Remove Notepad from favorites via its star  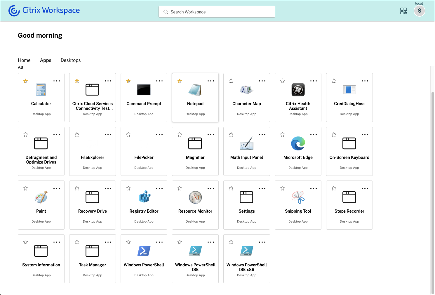180,81
